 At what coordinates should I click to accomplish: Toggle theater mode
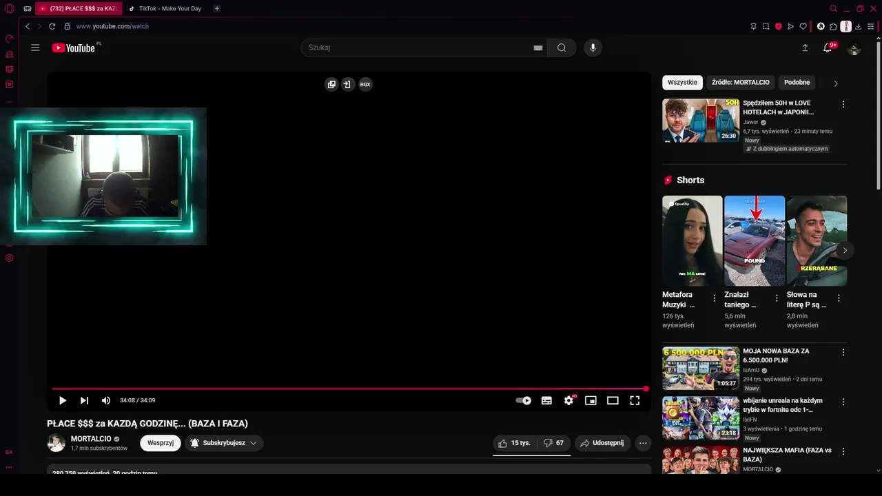coord(613,400)
